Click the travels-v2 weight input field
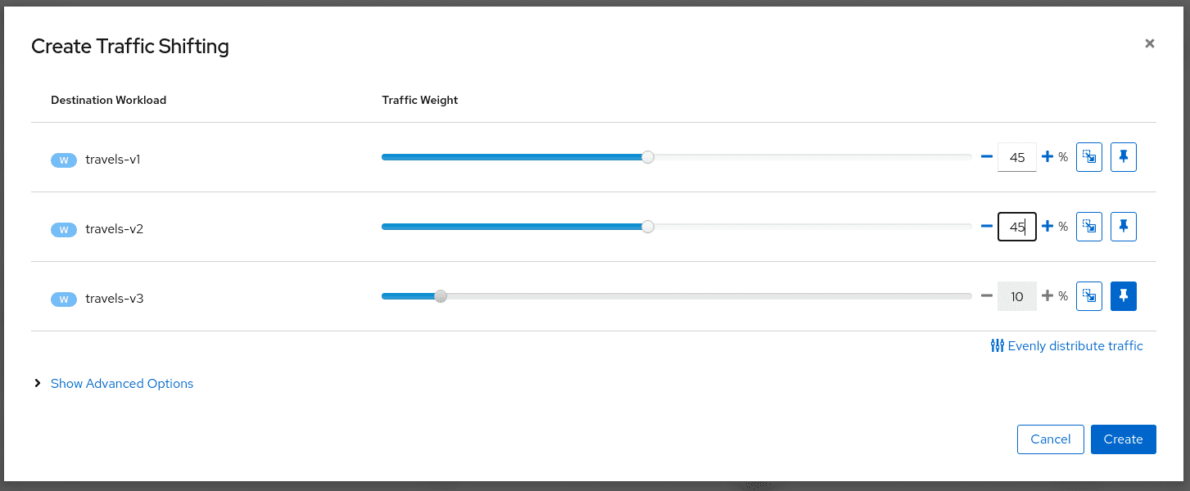1190x491 pixels. 1016,227
